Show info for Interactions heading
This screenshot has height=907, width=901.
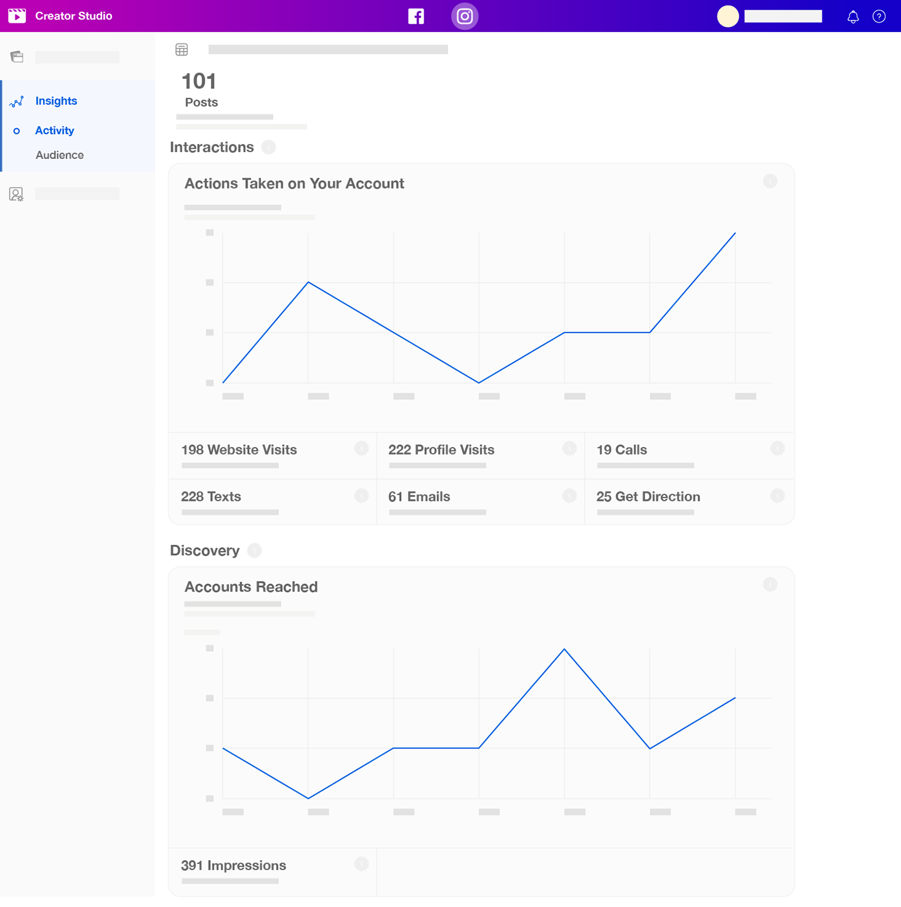click(268, 147)
